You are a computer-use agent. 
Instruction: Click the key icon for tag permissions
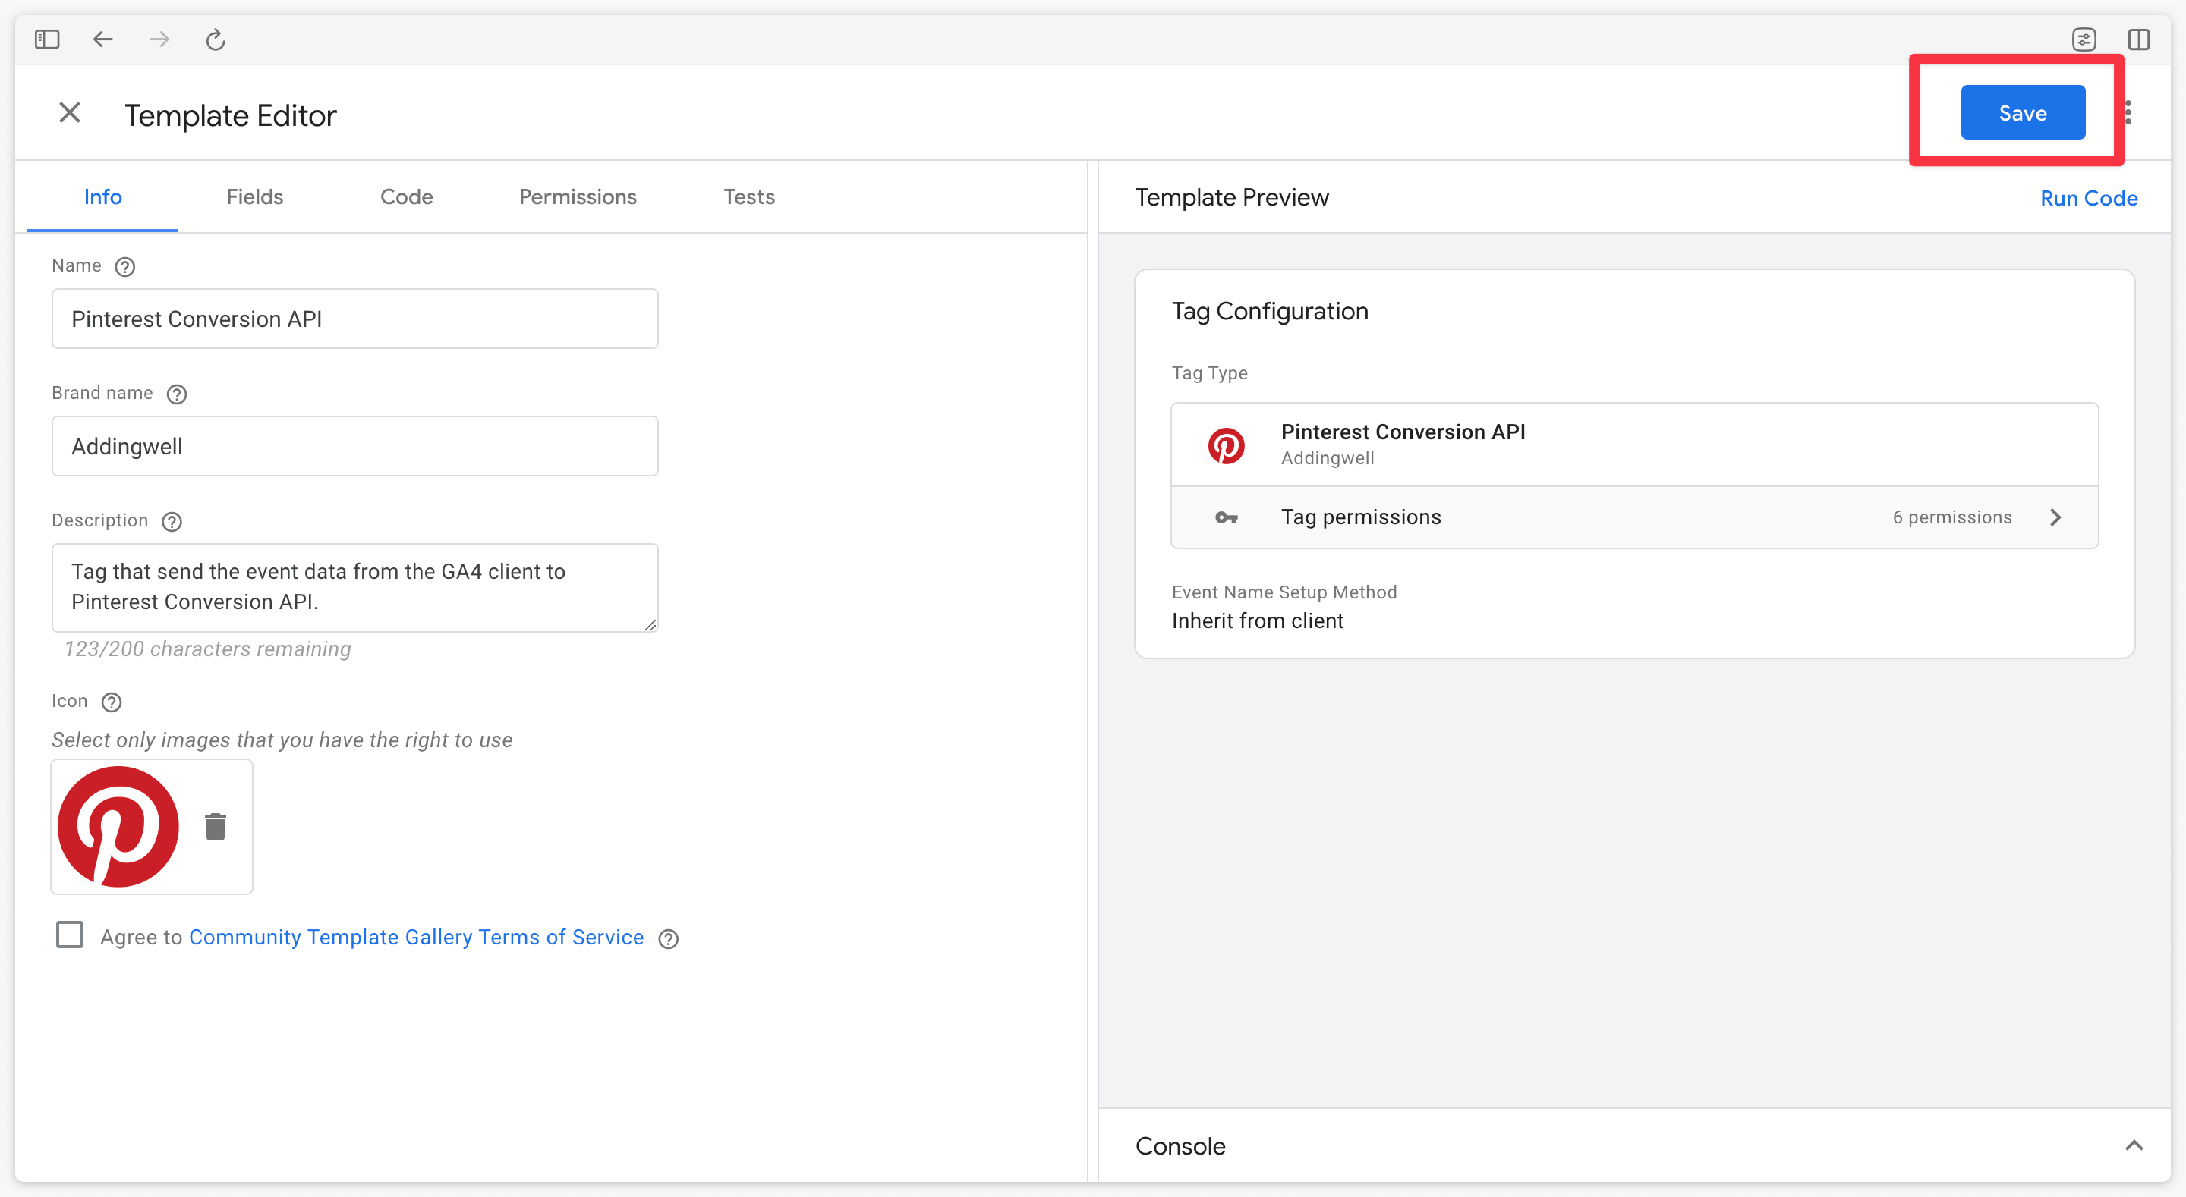coord(1227,516)
